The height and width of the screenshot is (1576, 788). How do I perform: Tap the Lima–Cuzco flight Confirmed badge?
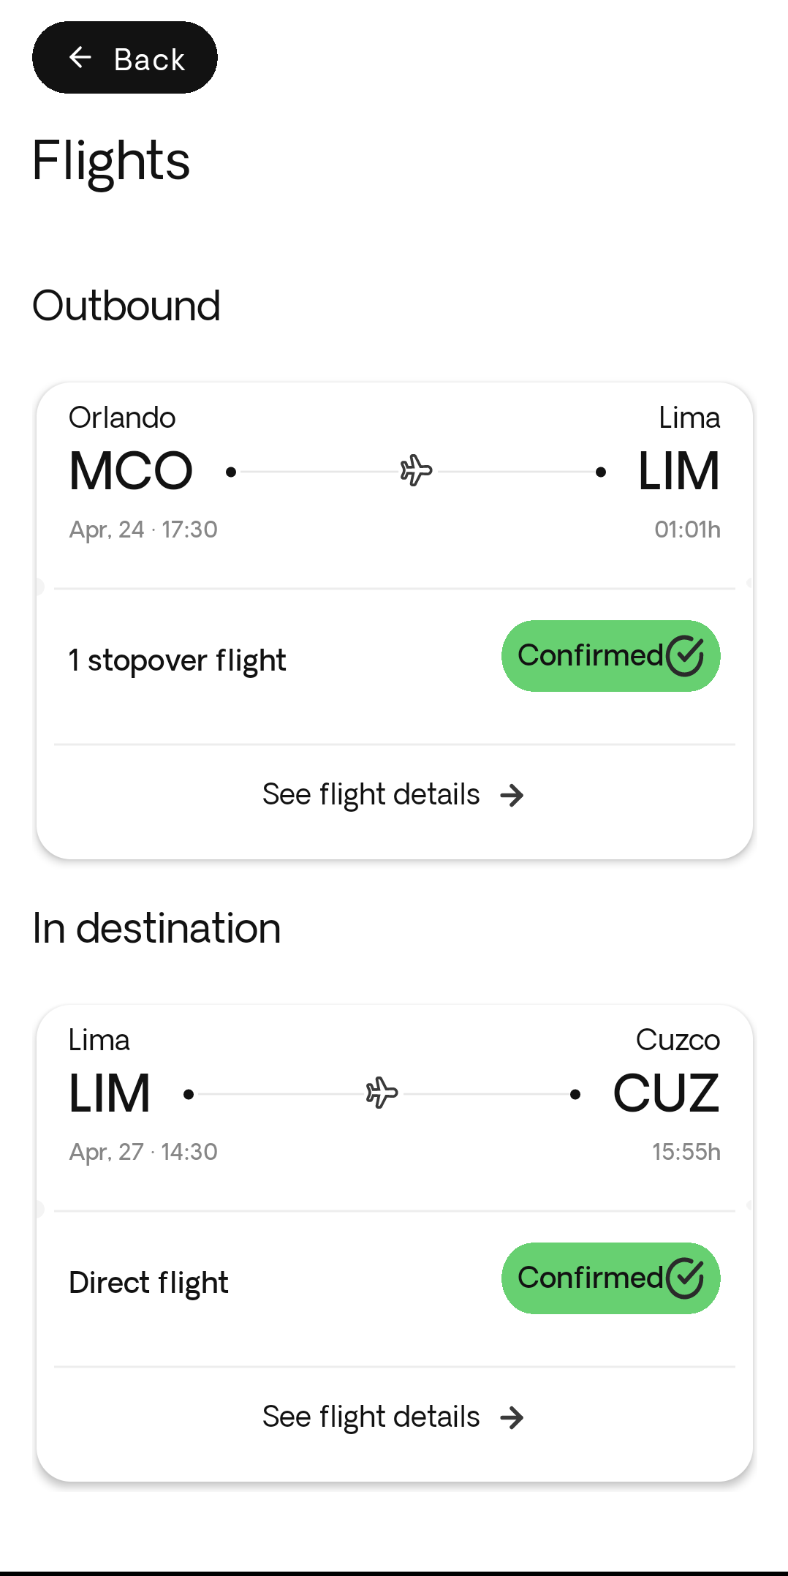[x=610, y=1278]
